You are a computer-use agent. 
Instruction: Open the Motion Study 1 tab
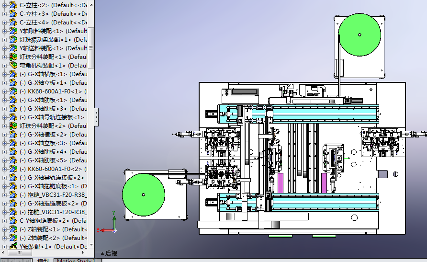[76, 260]
